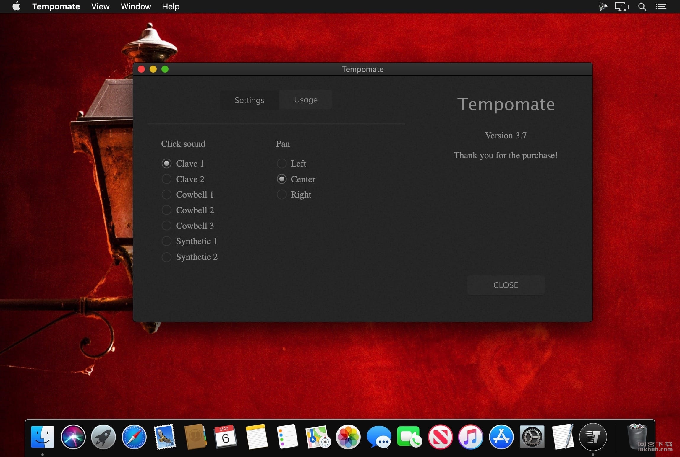This screenshot has height=457, width=680.
Task: Open System Preferences gear in dock
Action: point(532,437)
